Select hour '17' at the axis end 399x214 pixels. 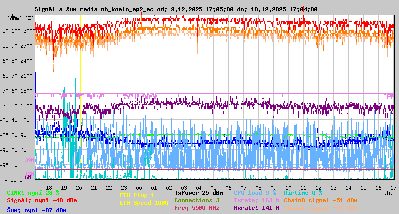(393, 188)
